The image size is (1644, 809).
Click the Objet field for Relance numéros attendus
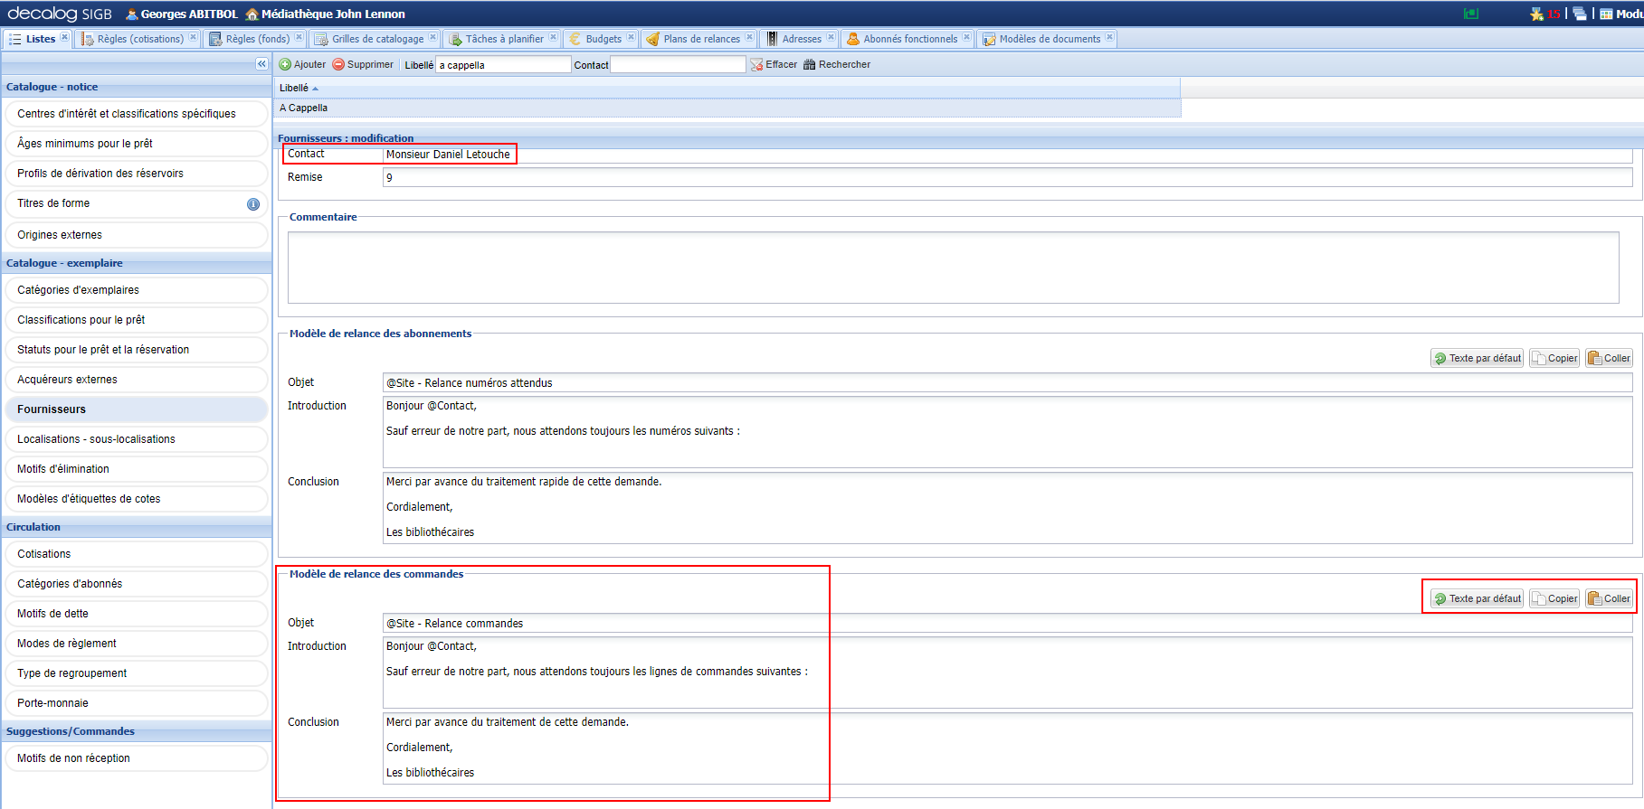[x=1007, y=382]
